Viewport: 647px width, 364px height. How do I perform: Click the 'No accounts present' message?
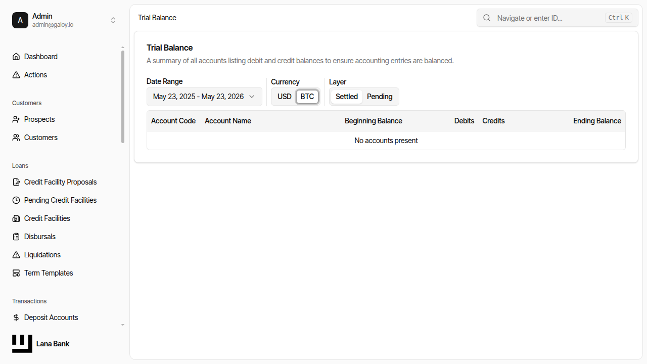386,141
